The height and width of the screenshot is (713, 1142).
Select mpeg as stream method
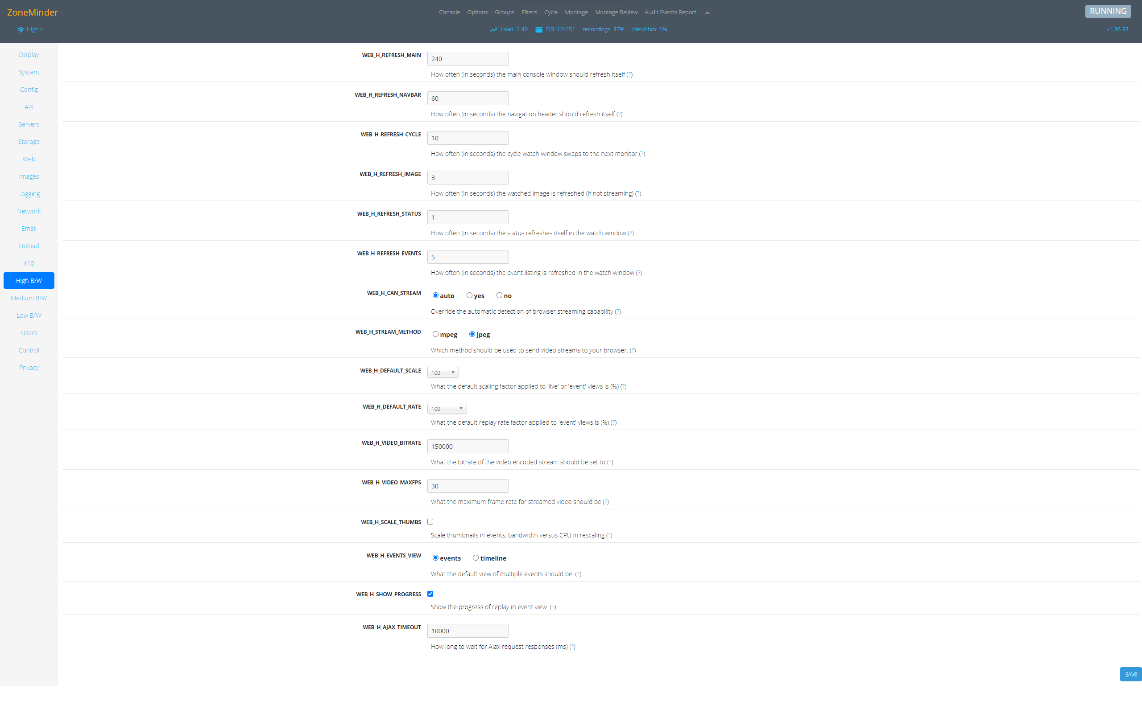pos(435,334)
